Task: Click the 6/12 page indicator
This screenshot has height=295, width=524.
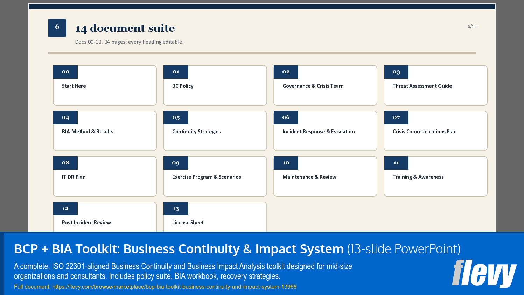Action: [472, 27]
